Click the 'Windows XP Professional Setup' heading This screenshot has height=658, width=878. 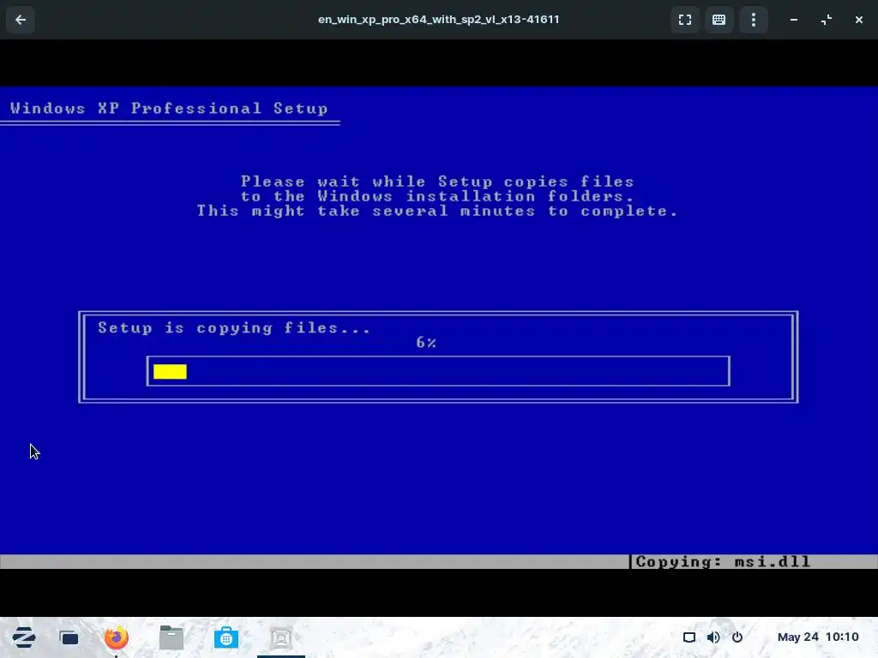click(x=169, y=109)
